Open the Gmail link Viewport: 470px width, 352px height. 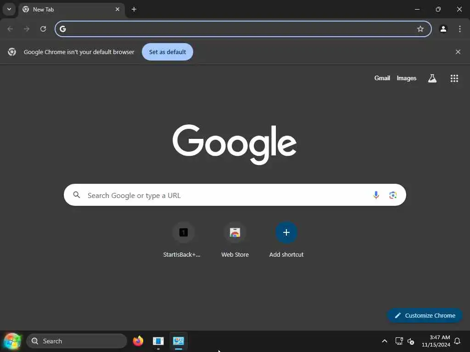click(x=382, y=78)
